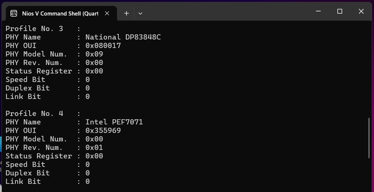Click the National DP83848C PHY name text
This screenshot has width=374, height=192.
click(x=123, y=37)
